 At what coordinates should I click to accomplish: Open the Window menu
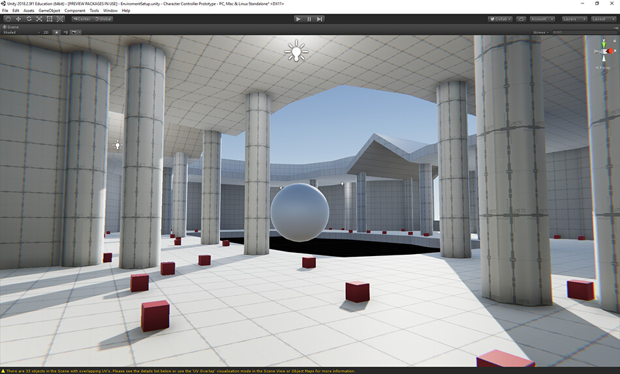coord(110,10)
